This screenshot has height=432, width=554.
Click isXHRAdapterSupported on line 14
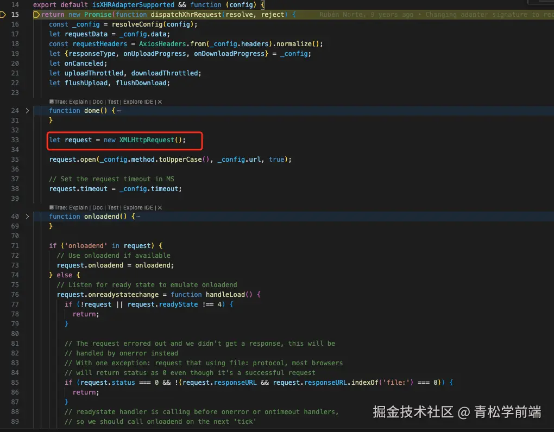(x=133, y=4)
